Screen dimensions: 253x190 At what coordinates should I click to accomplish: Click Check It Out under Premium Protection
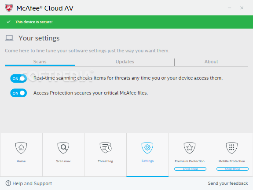tap(190, 169)
